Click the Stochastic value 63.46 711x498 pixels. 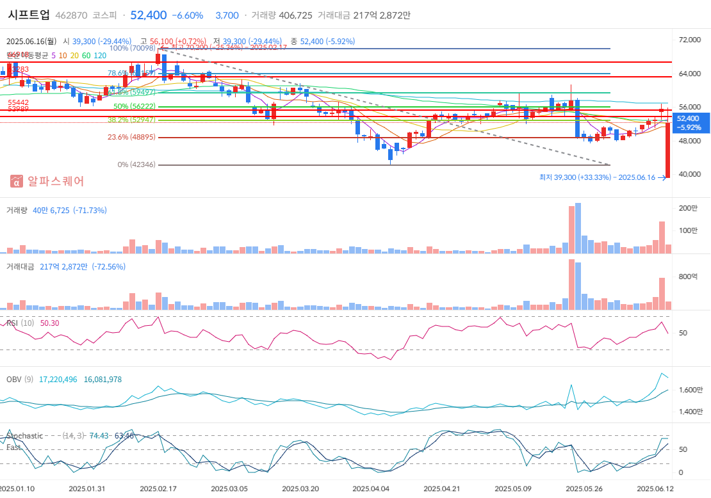coord(124,435)
